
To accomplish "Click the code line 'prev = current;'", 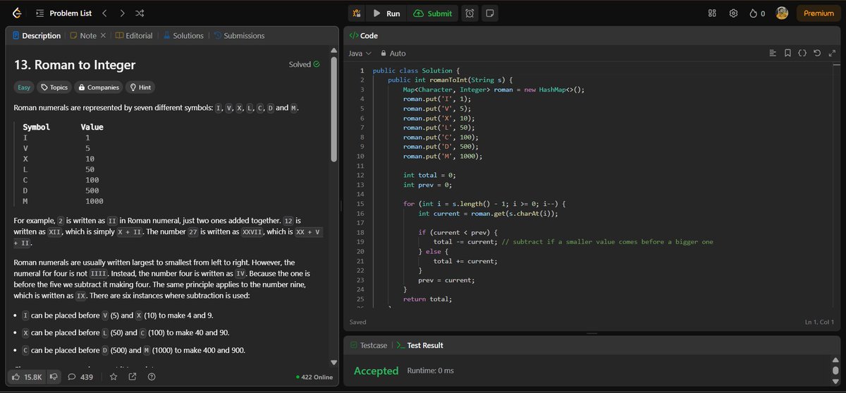I will [446, 280].
